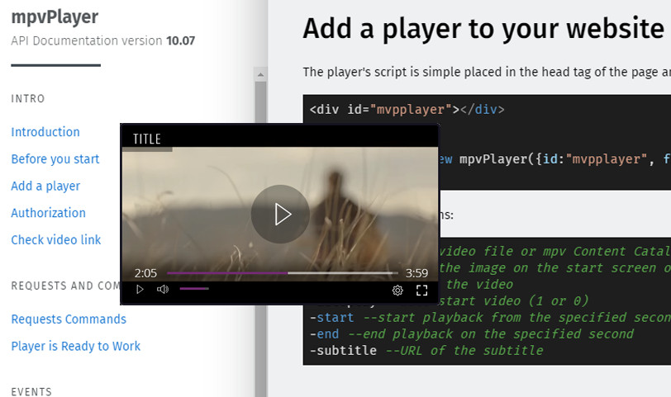Screen dimensions: 671x397
Task: Click the purple volume slider
Action: [x=194, y=289]
